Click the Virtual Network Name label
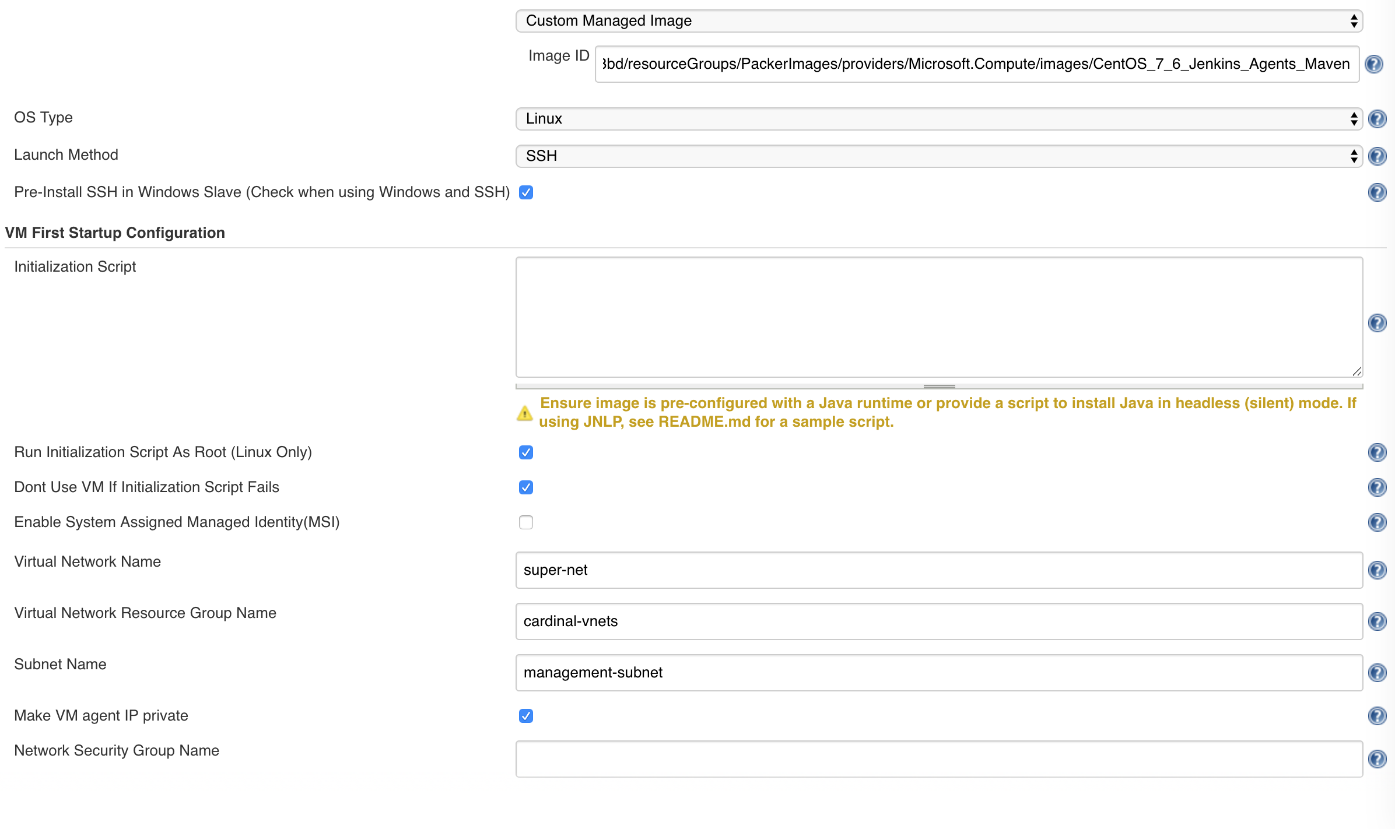Image resolution: width=1395 pixels, height=829 pixels. coord(87,562)
